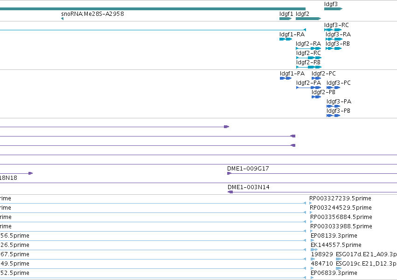Screen dimensions: 397x280
Task: Select the Idgf3-PC protein feature
Action: click(x=333, y=88)
